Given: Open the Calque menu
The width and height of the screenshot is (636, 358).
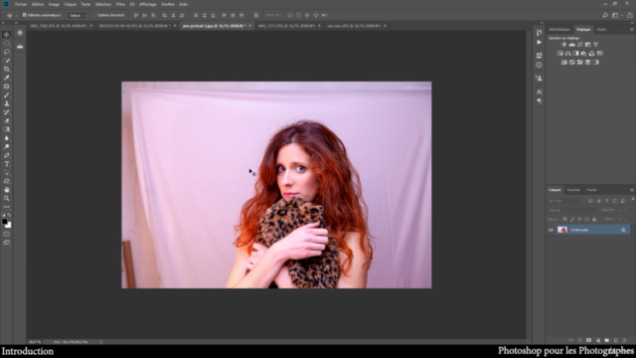Looking at the screenshot, I should 71,4.
